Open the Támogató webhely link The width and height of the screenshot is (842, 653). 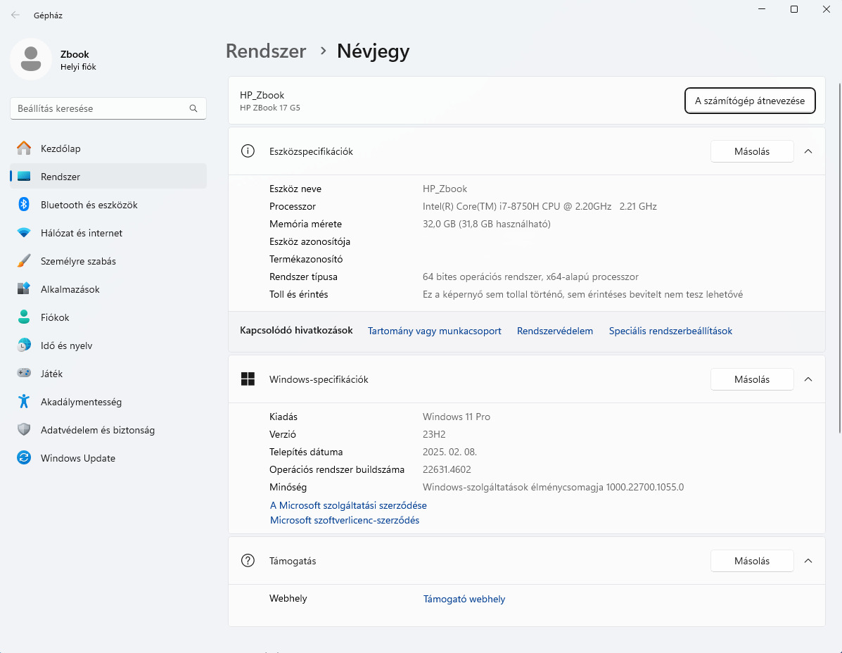[464, 599]
